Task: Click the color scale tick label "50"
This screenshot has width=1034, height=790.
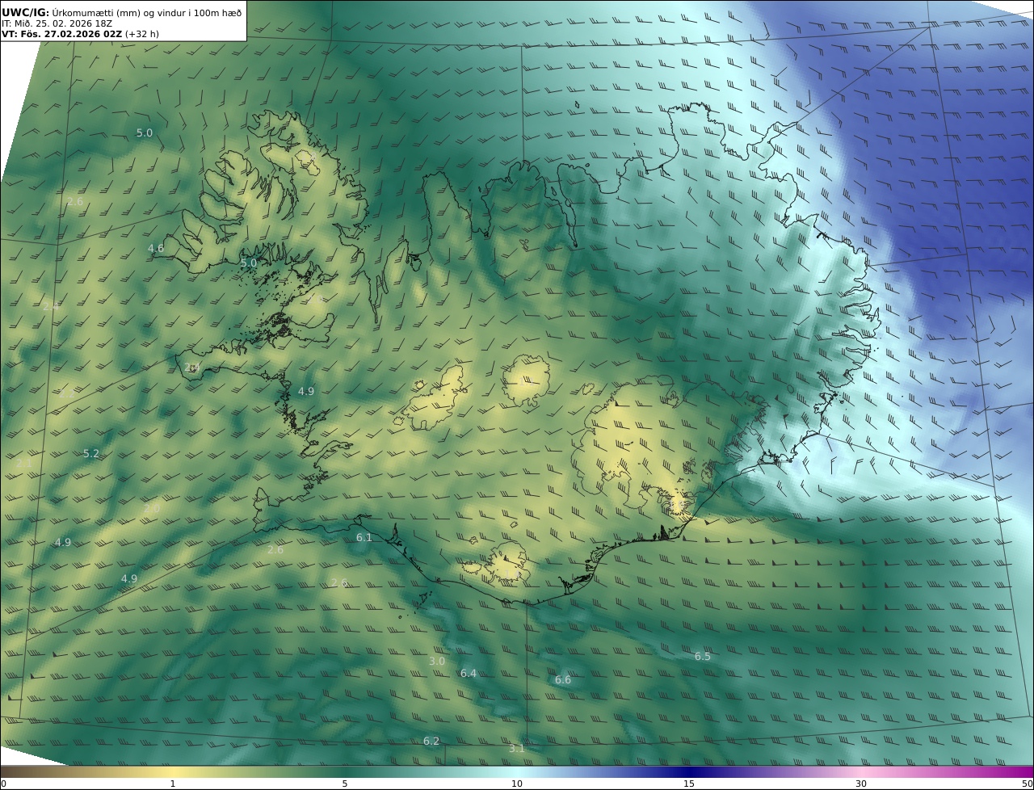Action: coord(1027,784)
